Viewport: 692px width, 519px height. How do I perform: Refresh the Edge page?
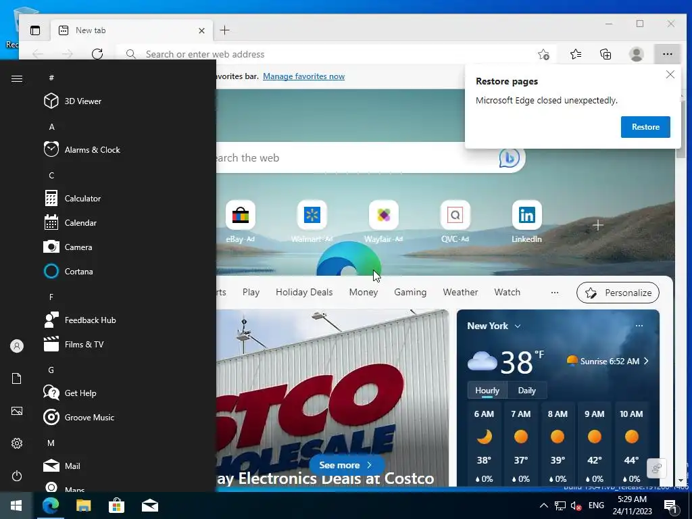(x=97, y=54)
